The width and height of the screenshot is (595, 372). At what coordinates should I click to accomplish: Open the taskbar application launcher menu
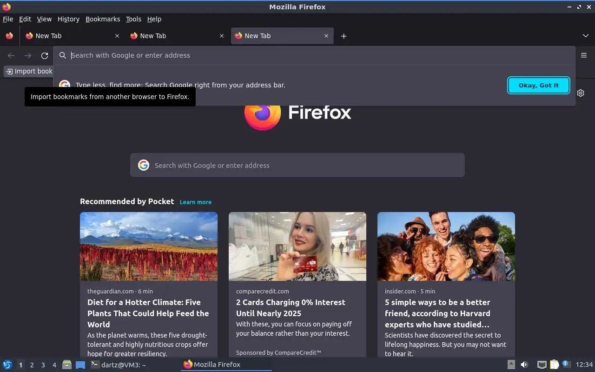(7, 365)
